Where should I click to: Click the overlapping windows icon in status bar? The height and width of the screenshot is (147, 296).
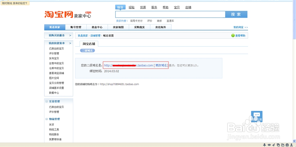click(278, 145)
